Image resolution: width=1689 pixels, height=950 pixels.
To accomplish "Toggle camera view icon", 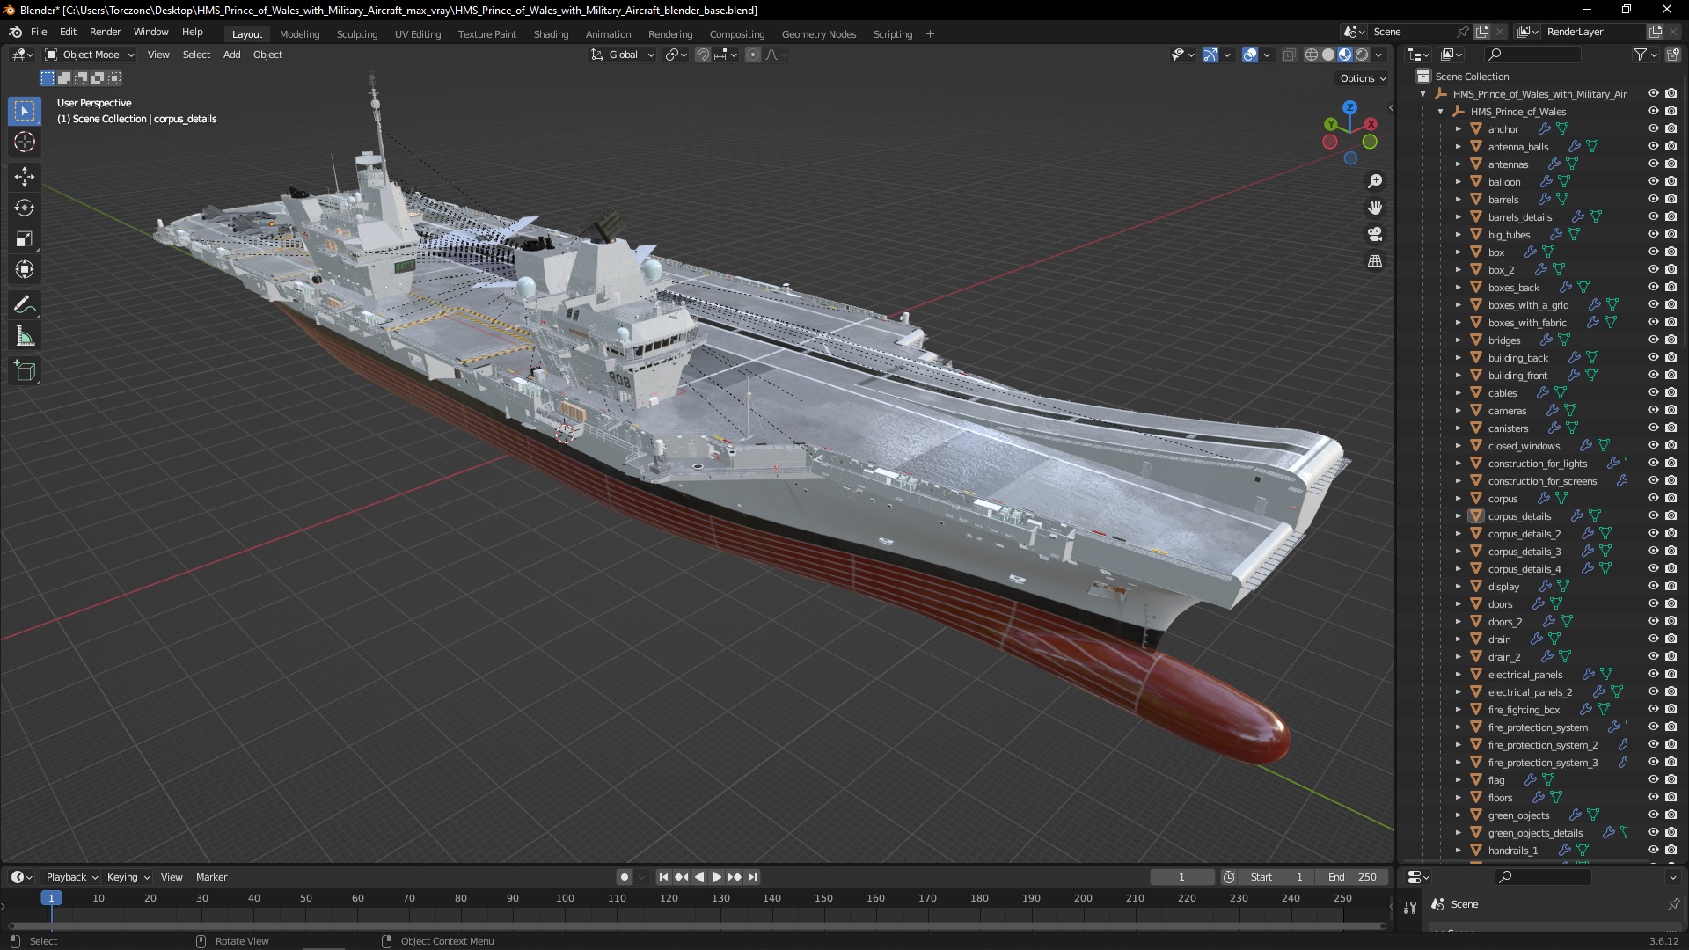I will 1375,234.
